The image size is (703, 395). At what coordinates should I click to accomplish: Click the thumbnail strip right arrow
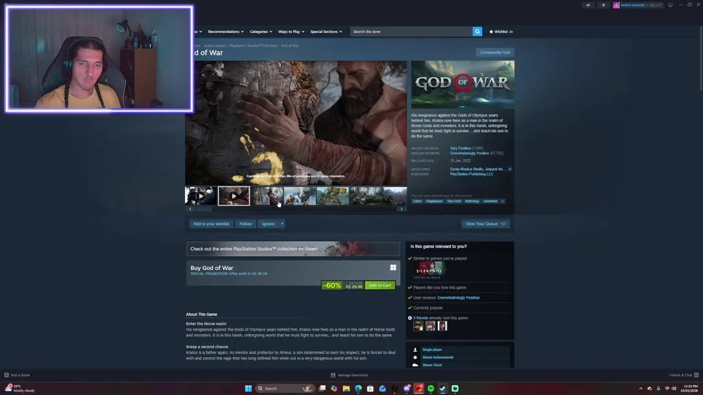click(401, 209)
